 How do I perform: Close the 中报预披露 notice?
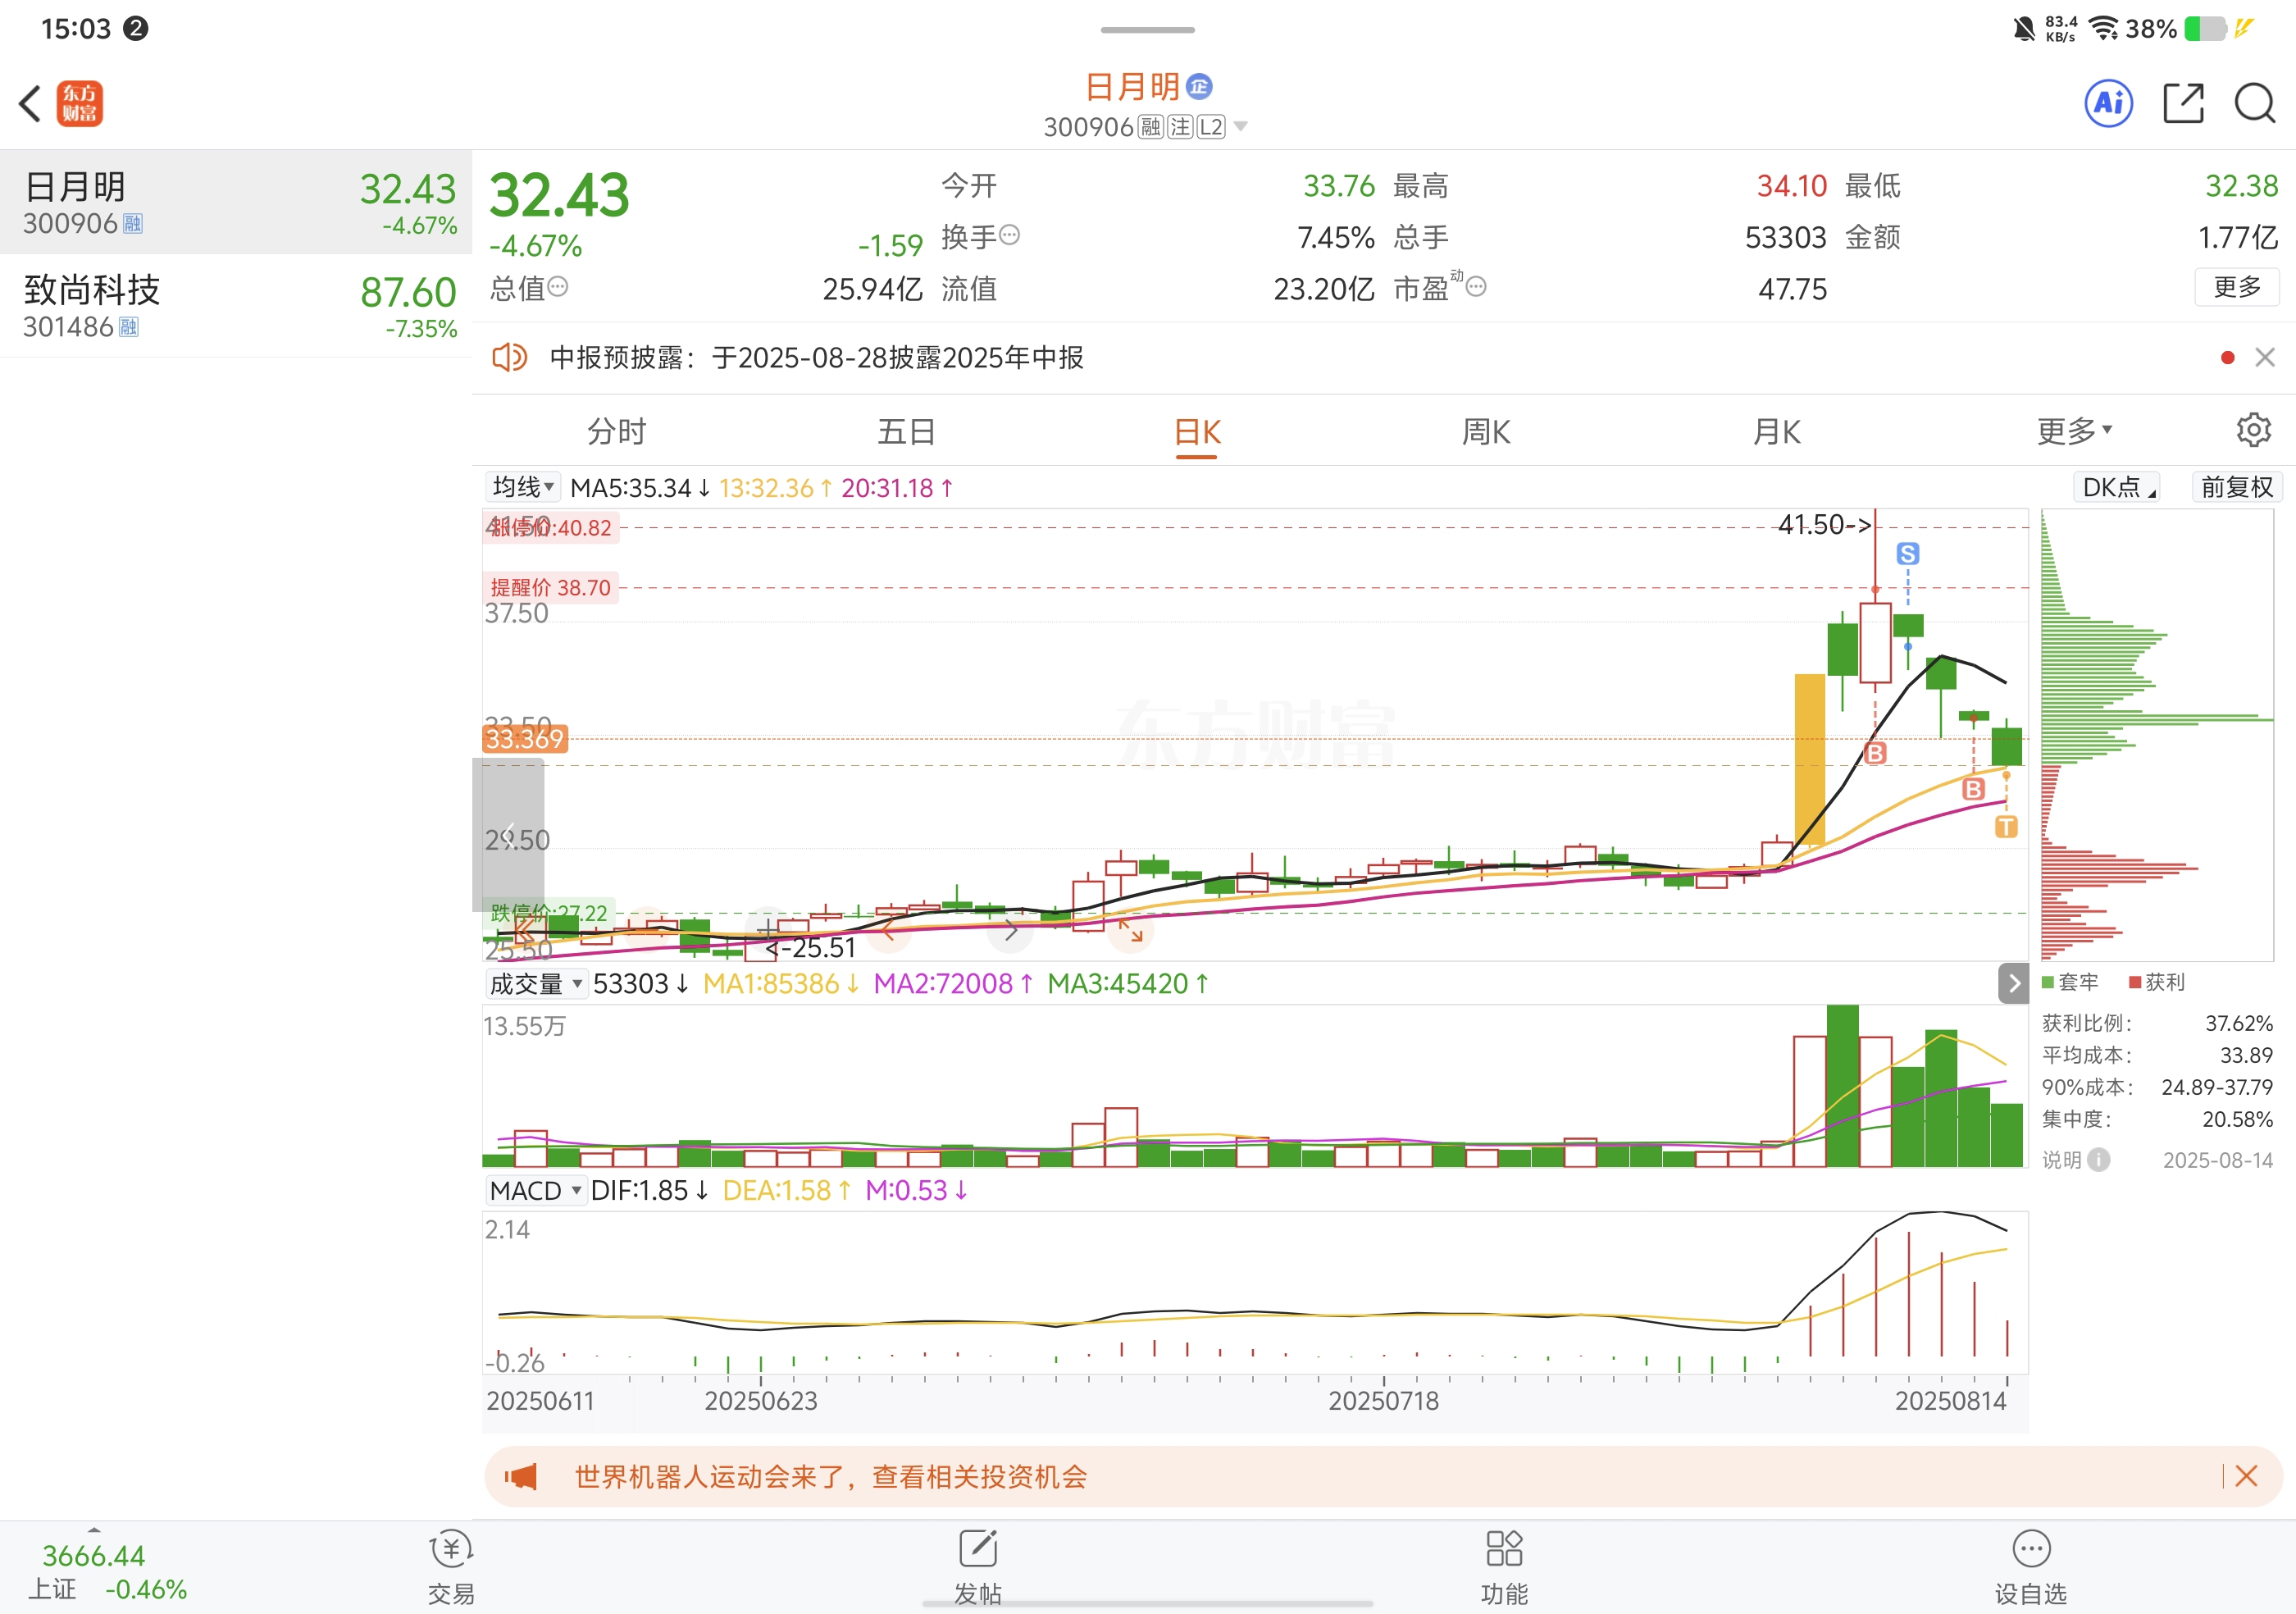(x=2265, y=357)
